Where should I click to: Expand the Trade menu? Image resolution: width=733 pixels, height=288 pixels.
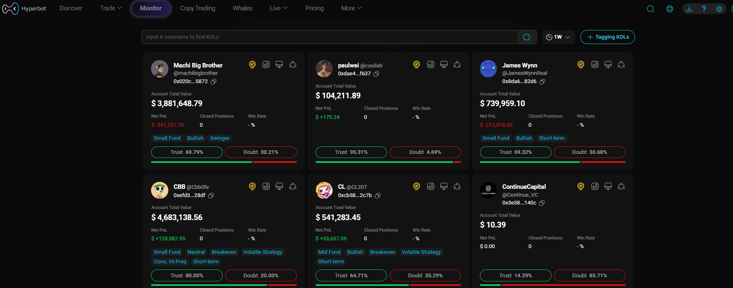(x=111, y=8)
